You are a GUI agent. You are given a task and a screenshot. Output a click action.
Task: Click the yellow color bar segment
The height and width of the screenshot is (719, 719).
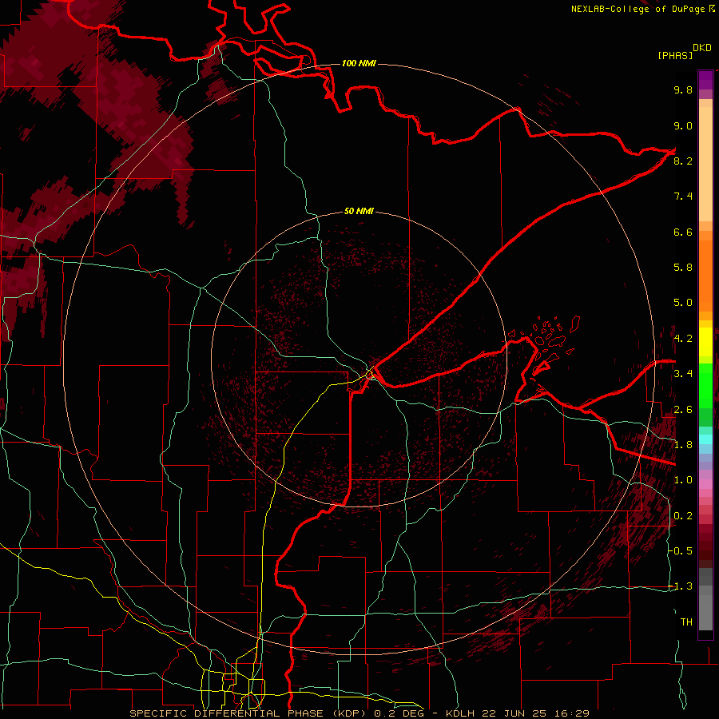(x=705, y=342)
